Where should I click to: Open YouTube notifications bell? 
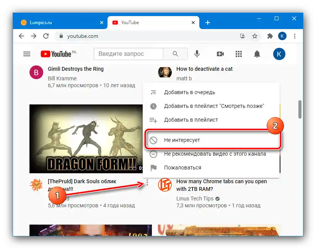click(257, 54)
